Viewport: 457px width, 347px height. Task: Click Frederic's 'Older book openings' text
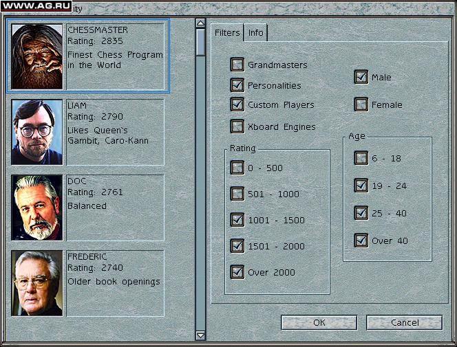pyautogui.click(x=114, y=282)
